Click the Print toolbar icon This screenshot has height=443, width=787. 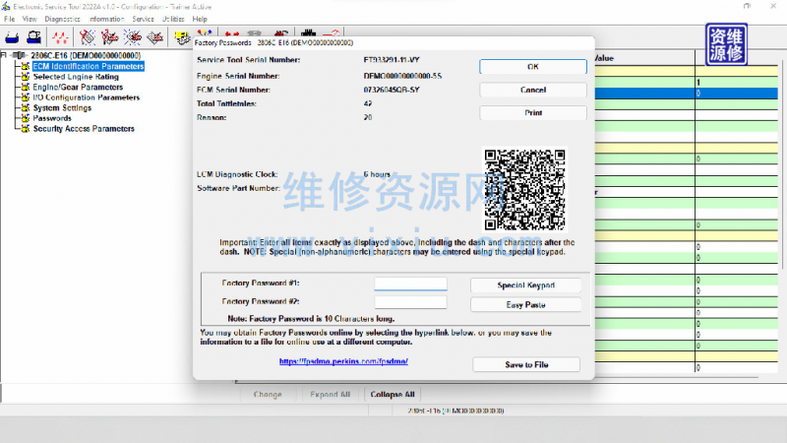[x=14, y=37]
